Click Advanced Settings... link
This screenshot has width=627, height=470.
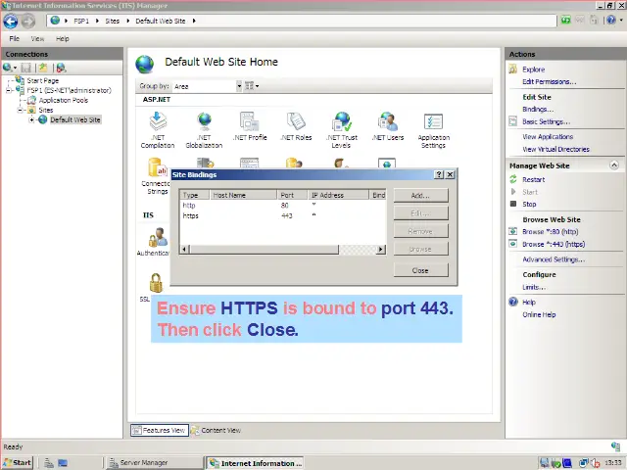click(x=554, y=259)
